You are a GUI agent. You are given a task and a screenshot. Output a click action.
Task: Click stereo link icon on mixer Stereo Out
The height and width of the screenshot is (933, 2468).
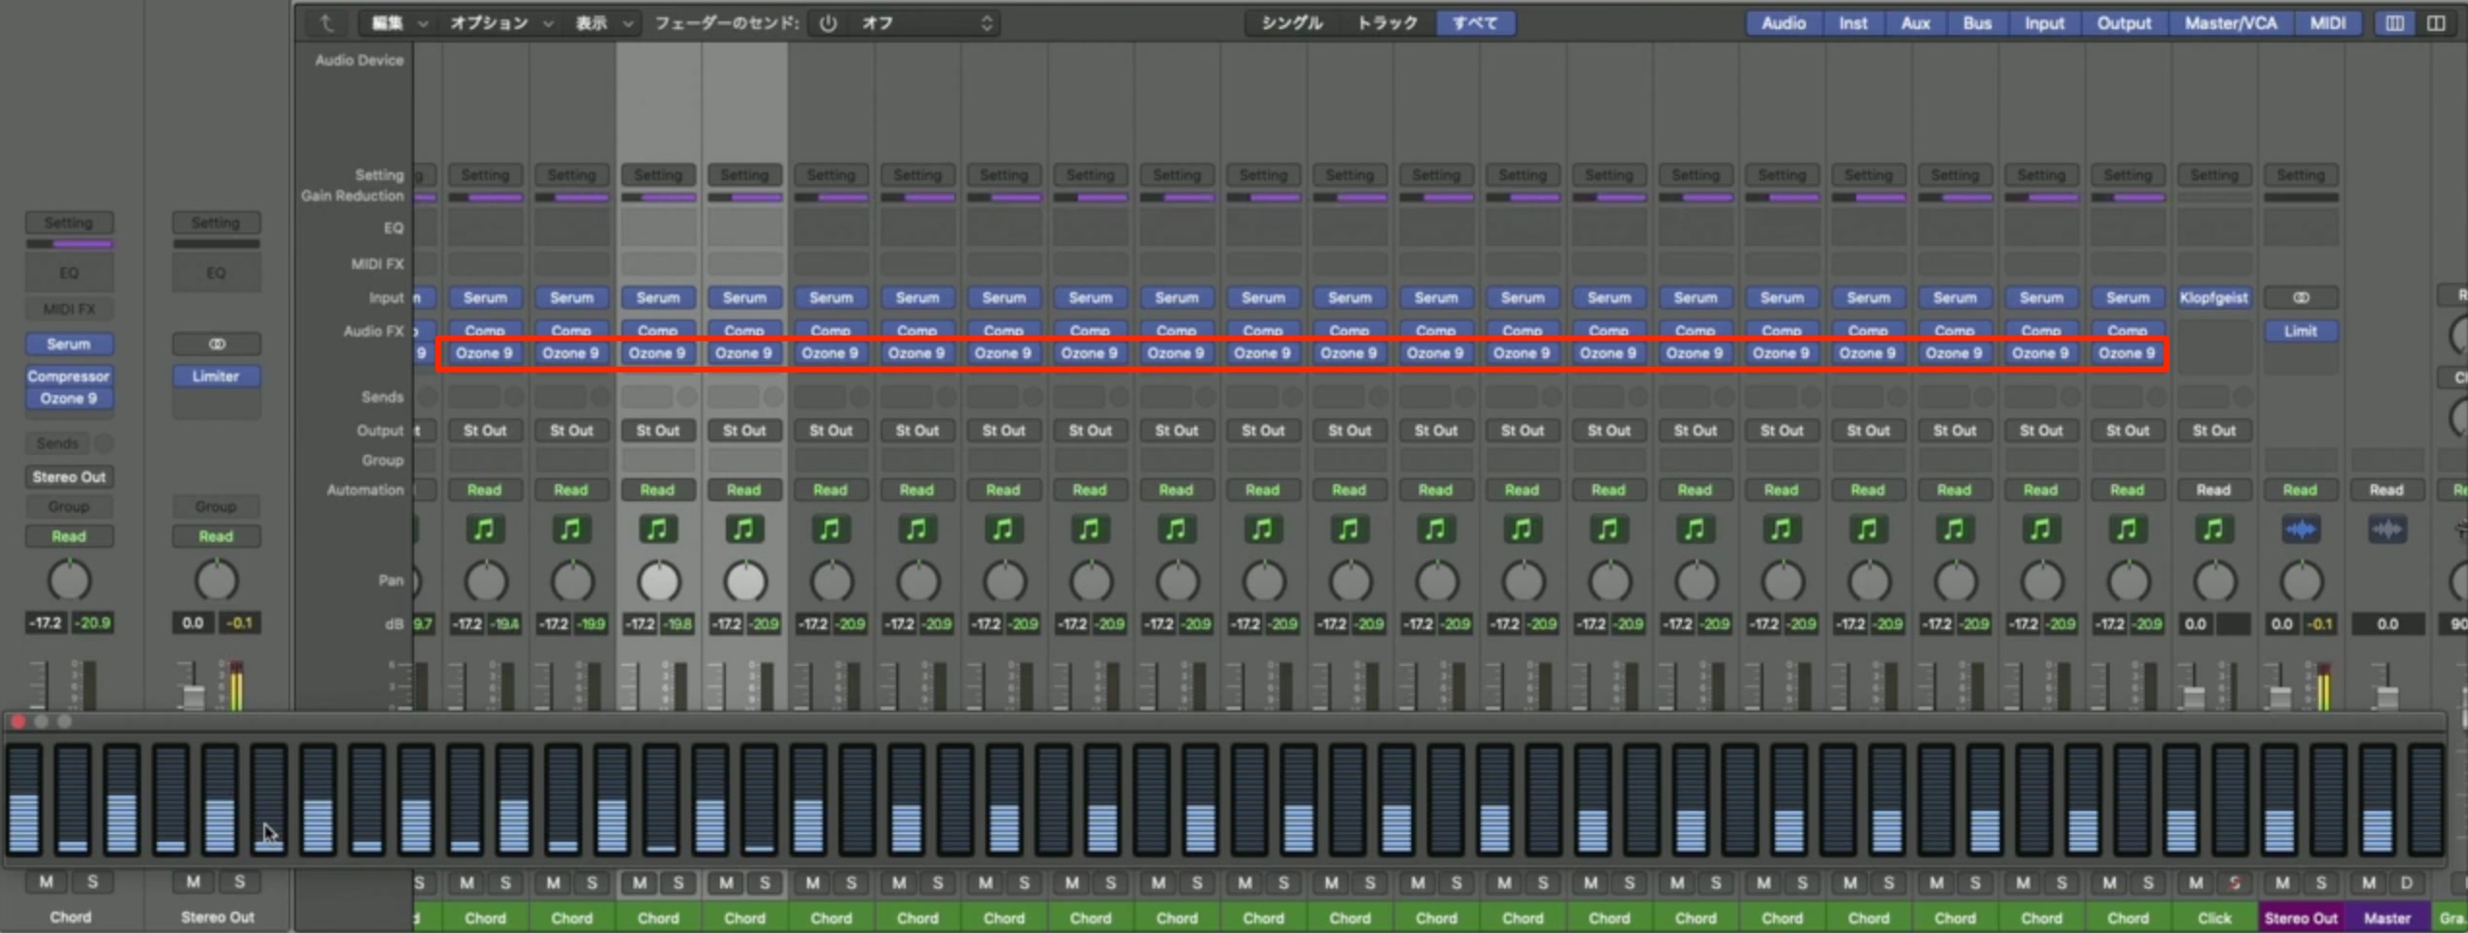[x=2301, y=298]
